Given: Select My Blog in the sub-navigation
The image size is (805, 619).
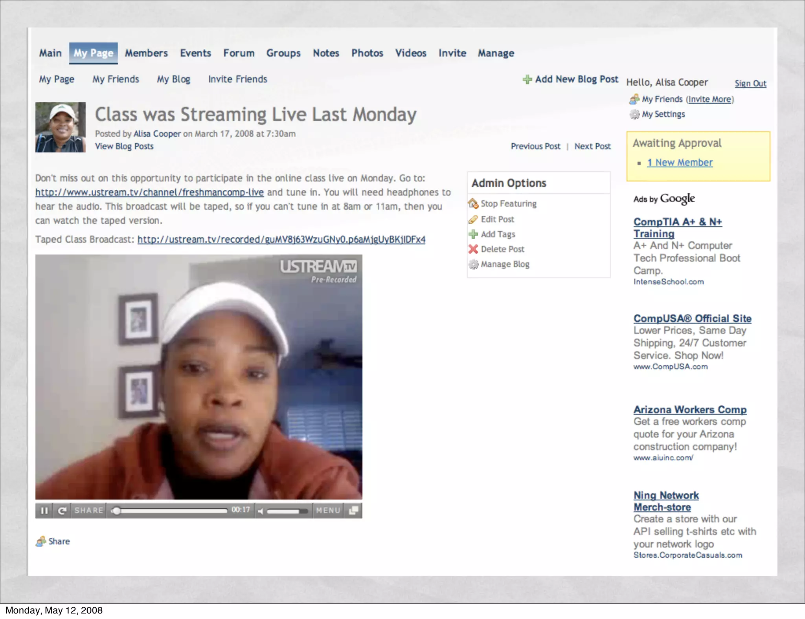Looking at the screenshot, I should pos(173,79).
